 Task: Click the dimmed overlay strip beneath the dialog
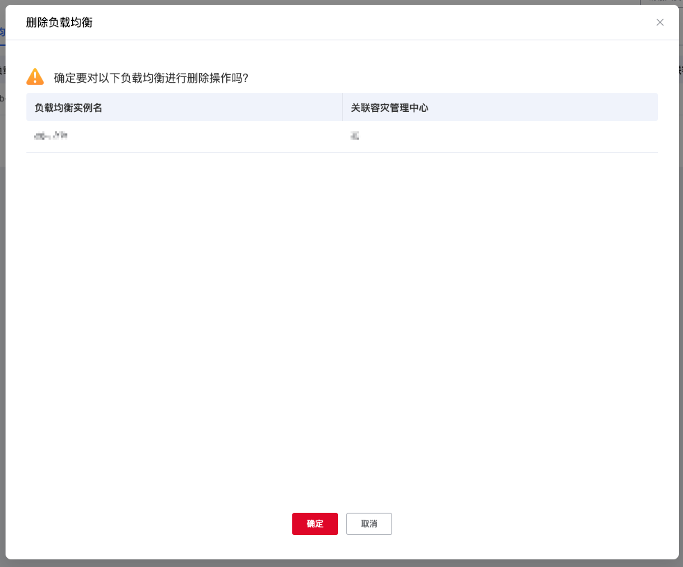341,564
